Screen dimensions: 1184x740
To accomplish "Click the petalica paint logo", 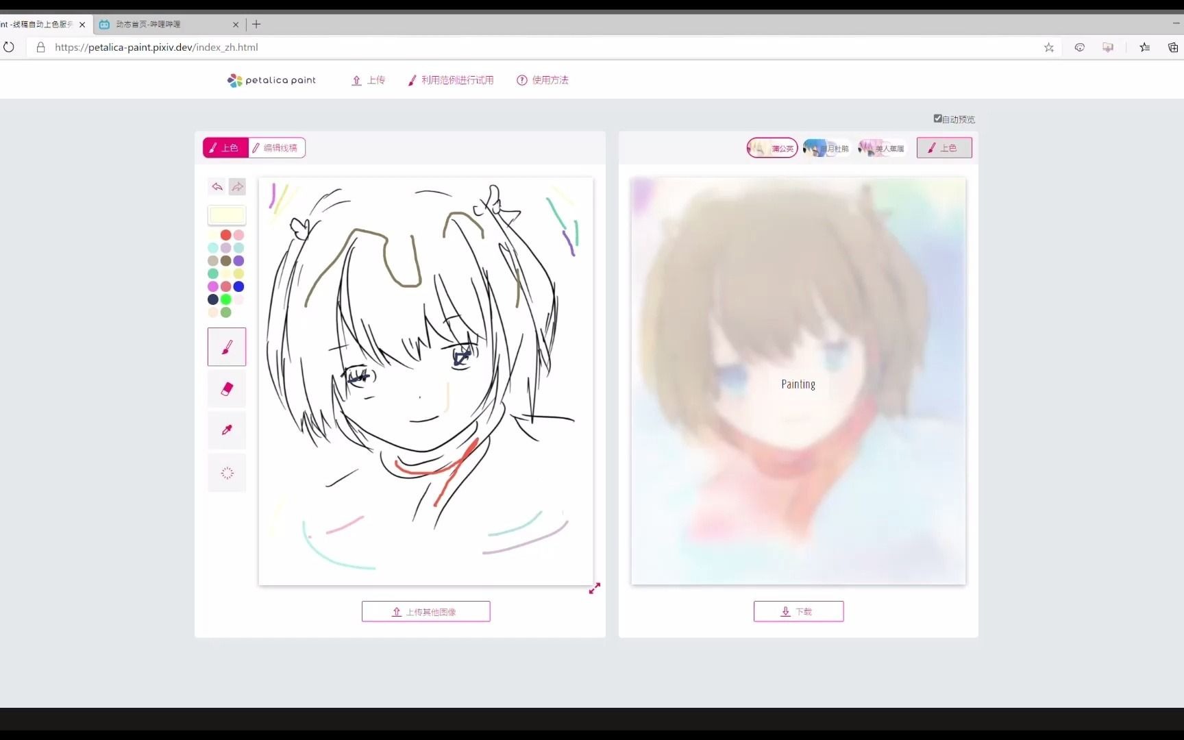I will pos(271,79).
